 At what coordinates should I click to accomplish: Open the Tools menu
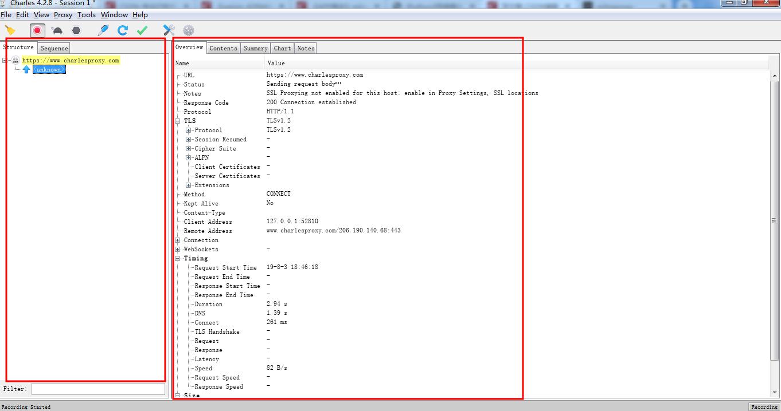point(87,15)
